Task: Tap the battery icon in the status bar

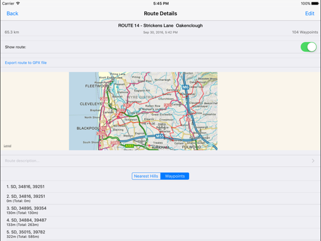Action: (315, 3)
